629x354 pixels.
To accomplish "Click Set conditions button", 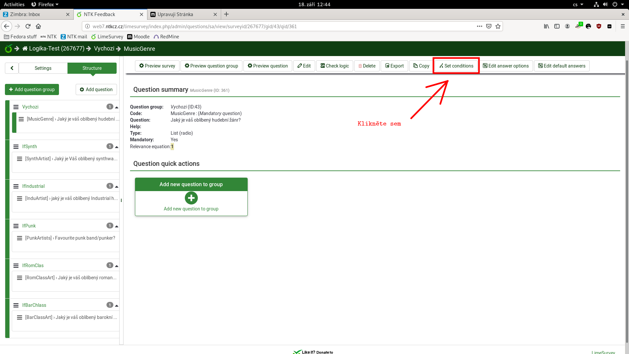I will 456,66.
